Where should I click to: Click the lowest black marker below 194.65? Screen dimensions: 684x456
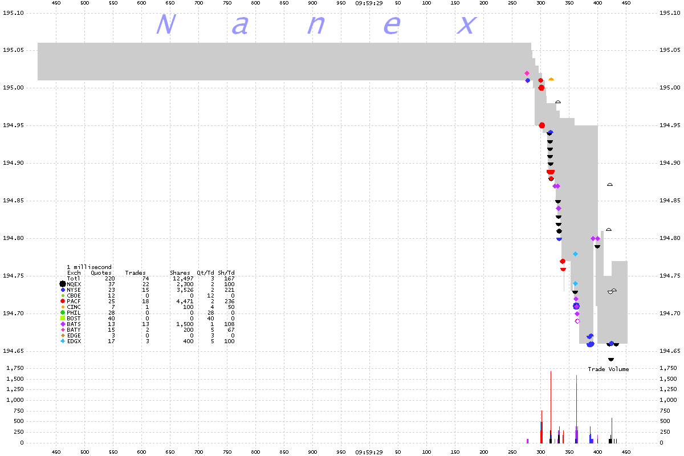pos(610,359)
